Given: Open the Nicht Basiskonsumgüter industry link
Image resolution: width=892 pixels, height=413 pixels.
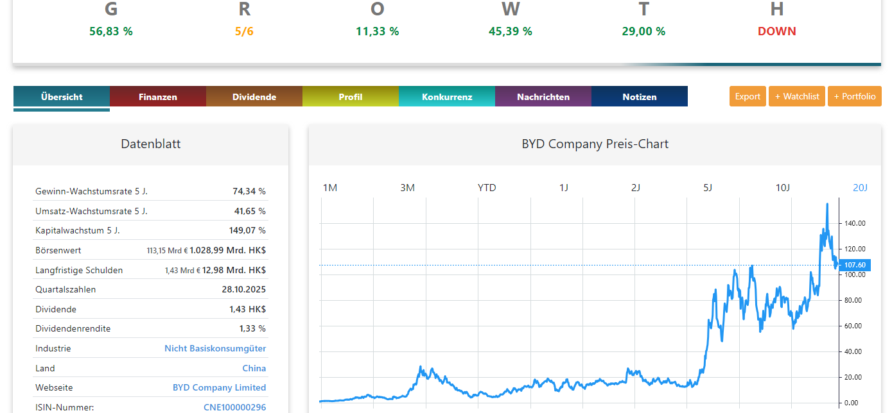Looking at the screenshot, I should 215,348.
